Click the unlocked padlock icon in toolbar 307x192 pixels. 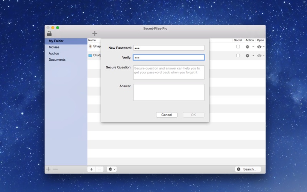click(x=49, y=33)
